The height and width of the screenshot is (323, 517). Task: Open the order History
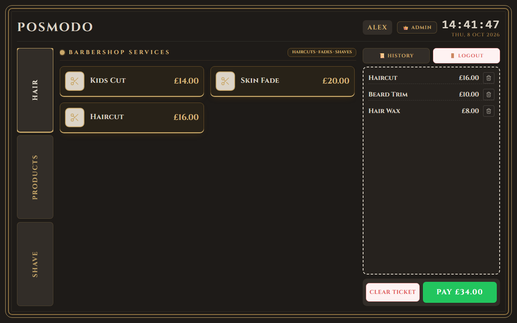coord(396,56)
